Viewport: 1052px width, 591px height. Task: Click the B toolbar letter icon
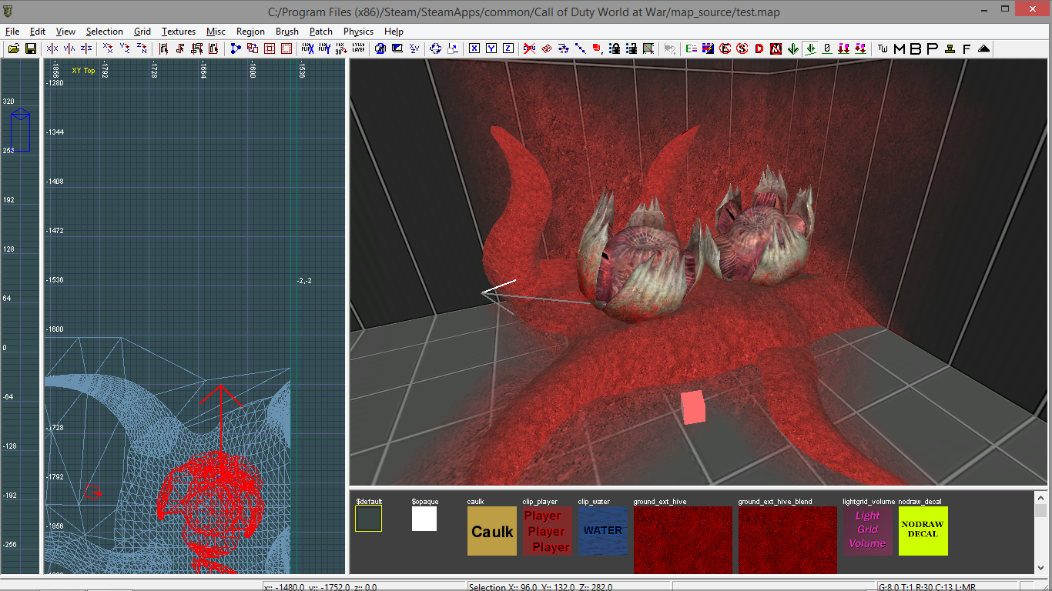pyautogui.click(x=916, y=48)
